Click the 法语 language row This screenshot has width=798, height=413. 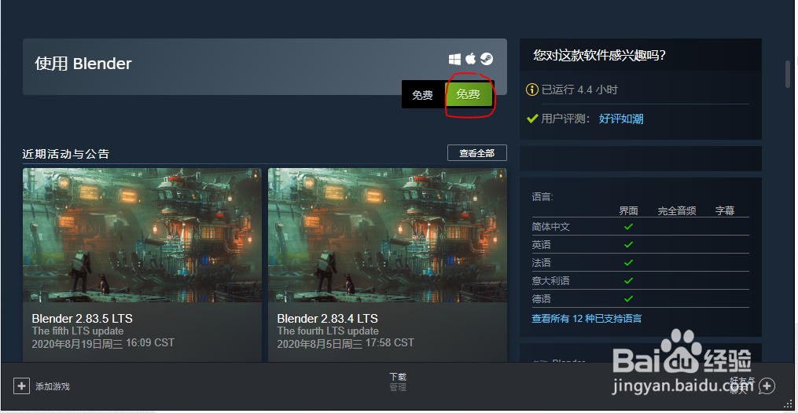pos(640,262)
